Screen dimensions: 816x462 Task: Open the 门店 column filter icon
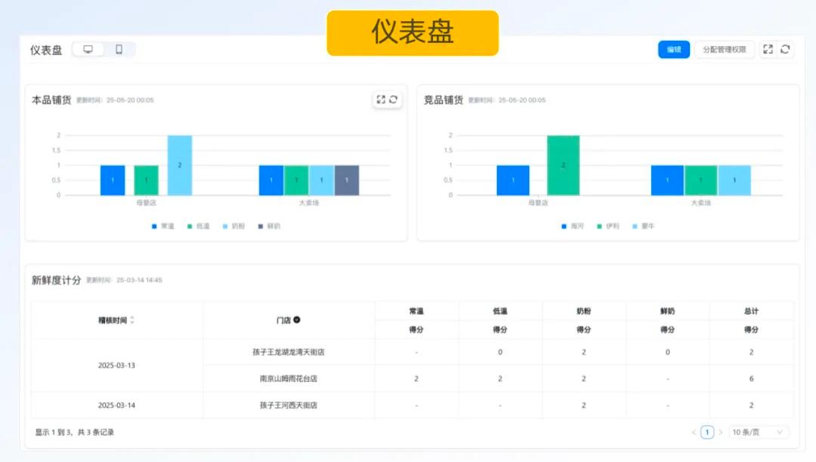pos(298,319)
